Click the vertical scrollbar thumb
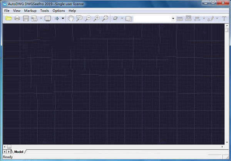The height and width of the screenshot is (161, 231). coord(227,30)
